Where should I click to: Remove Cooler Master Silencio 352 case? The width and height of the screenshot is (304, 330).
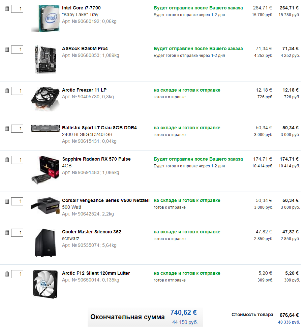coord(7,233)
